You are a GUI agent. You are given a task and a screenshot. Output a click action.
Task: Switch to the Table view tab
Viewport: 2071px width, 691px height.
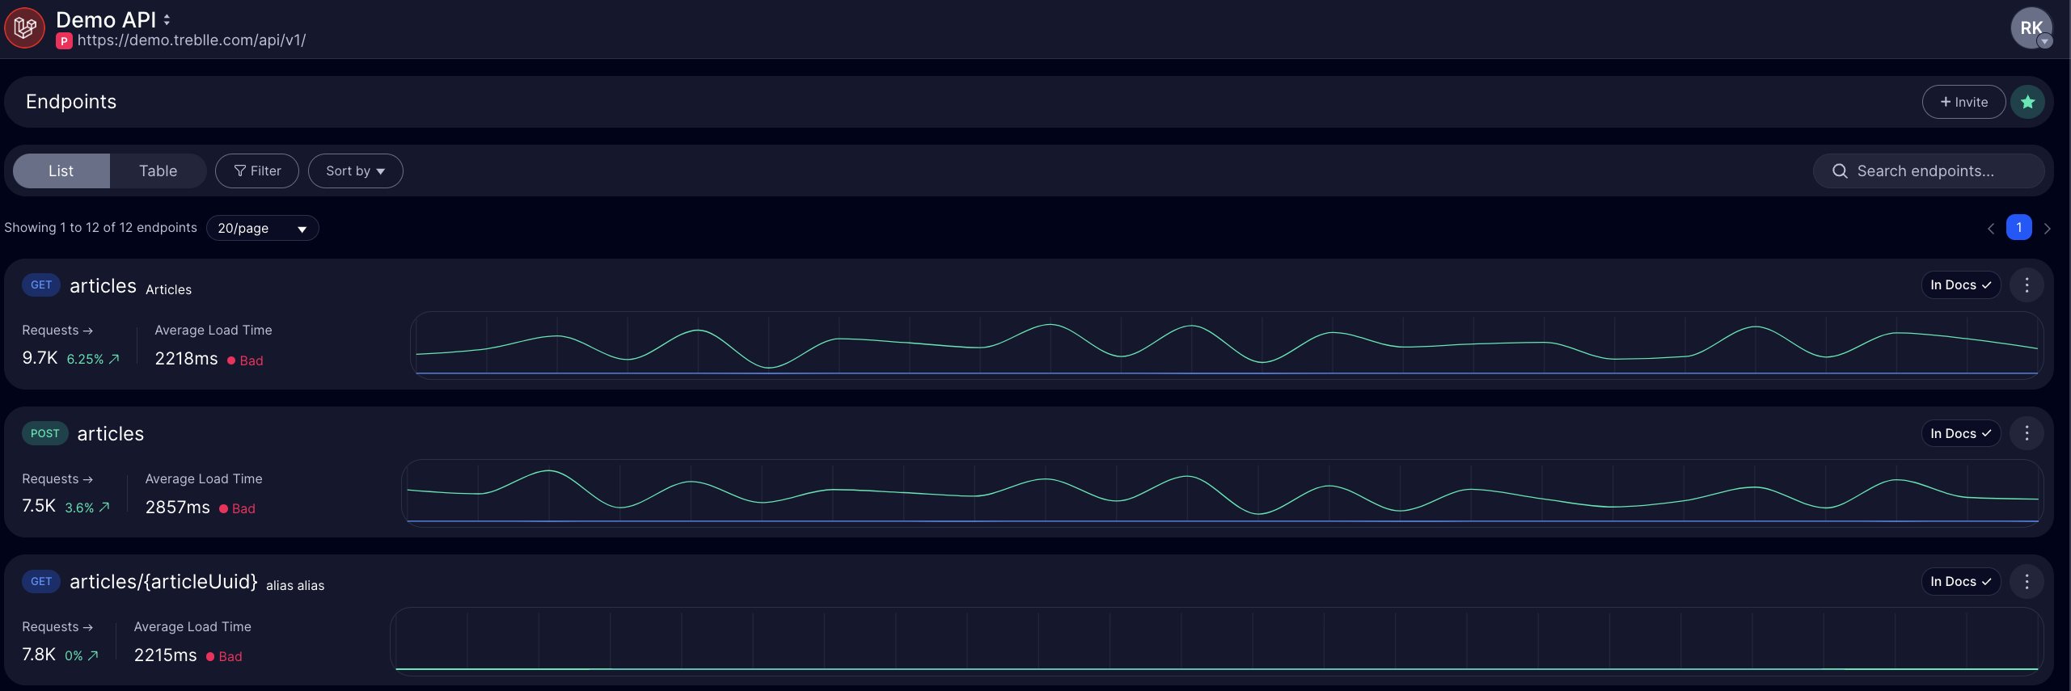coord(158,171)
